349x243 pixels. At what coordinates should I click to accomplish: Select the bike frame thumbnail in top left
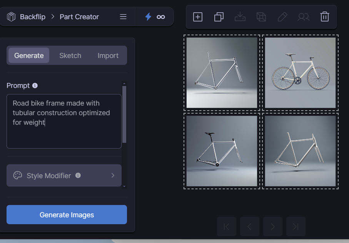[221, 72]
